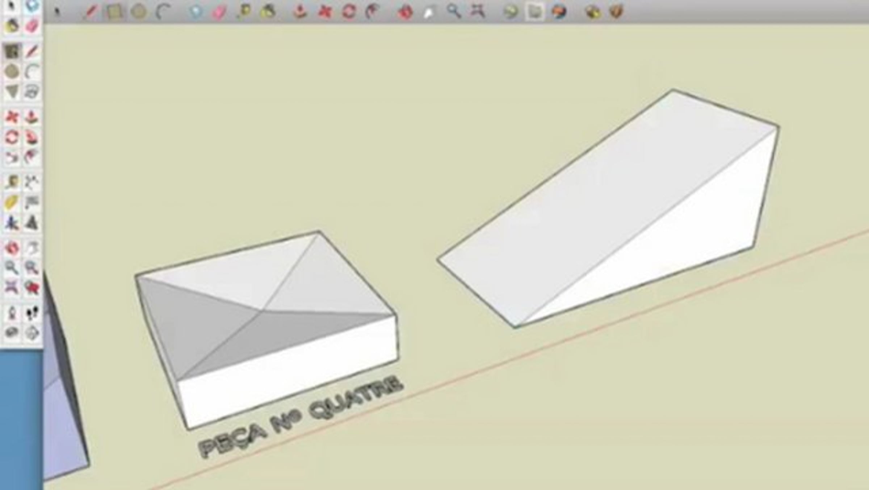Pick the Follow Me tool in left palette
Viewport: 869px width, 490px height.
(32, 137)
